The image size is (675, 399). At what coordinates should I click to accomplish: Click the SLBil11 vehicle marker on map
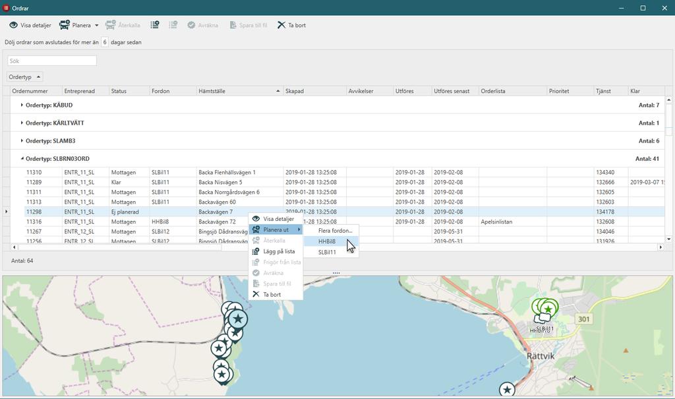click(x=545, y=319)
